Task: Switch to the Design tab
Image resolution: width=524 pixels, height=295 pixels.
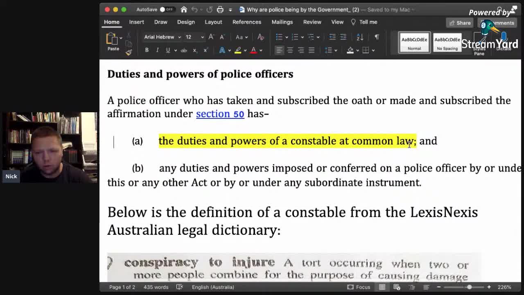Action: pos(186,22)
